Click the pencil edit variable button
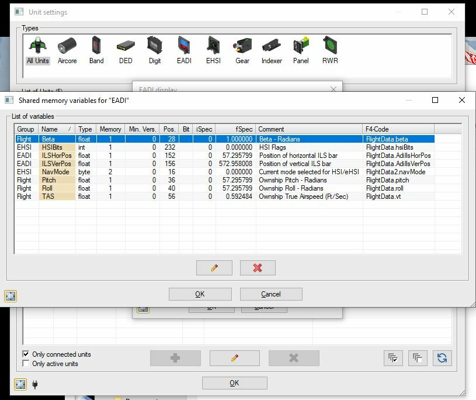The image size is (476, 400). tap(214, 268)
